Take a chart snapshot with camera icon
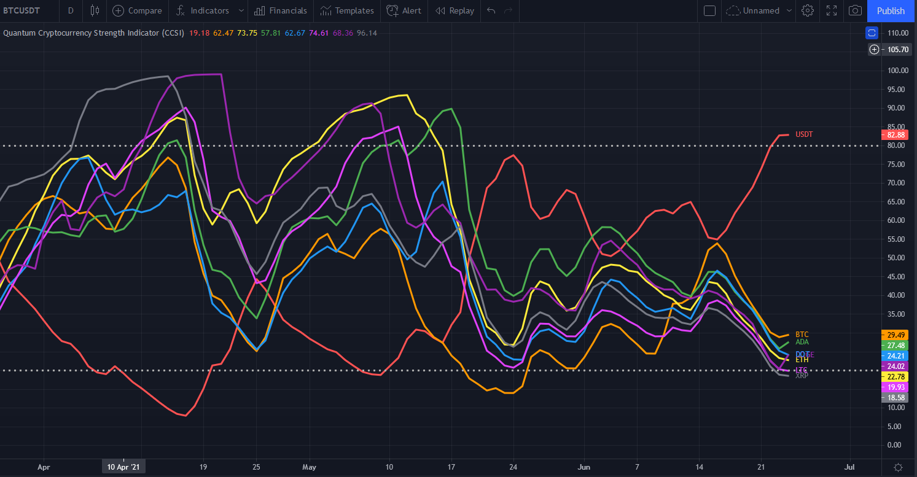The height and width of the screenshot is (477, 917). click(x=855, y=10)
